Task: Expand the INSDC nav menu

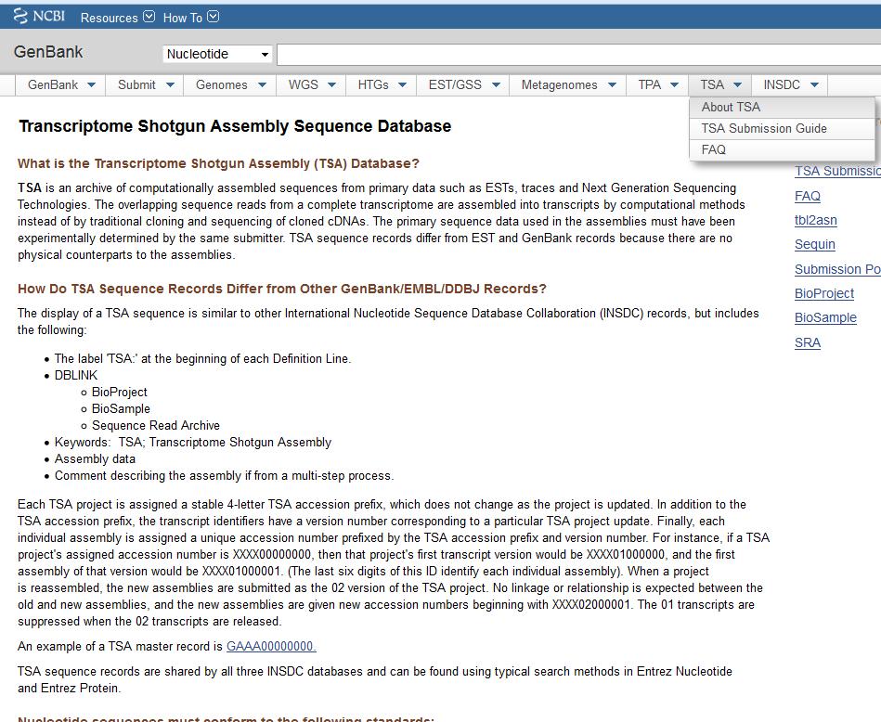Action: pos(790,84)
